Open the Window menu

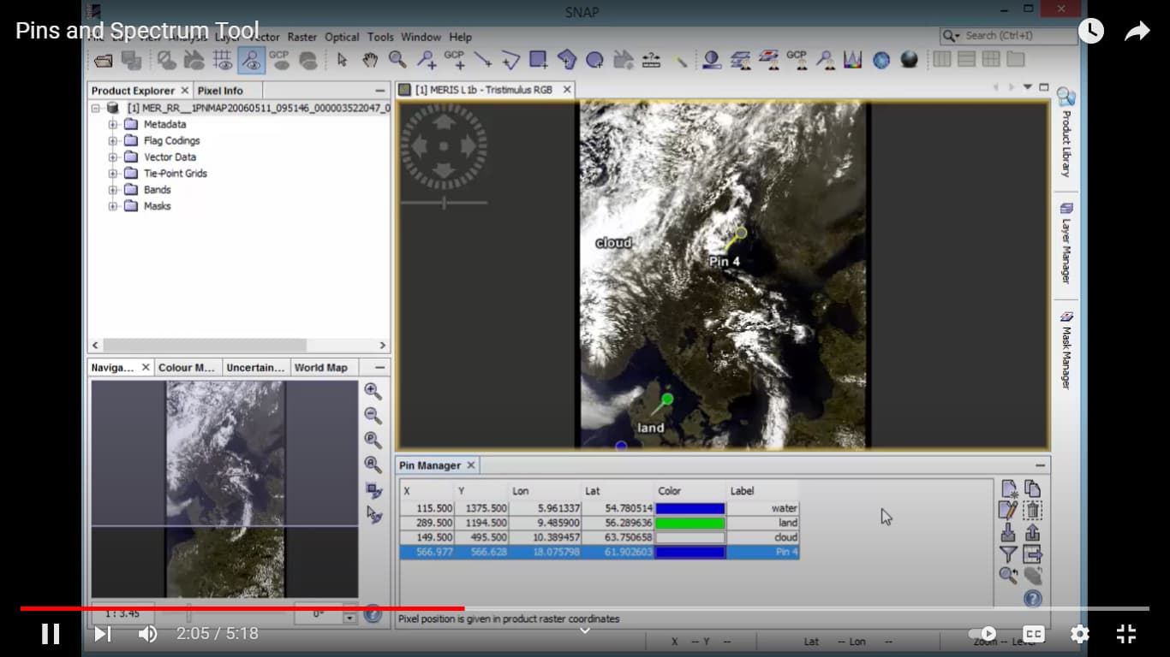pos(421,37)
